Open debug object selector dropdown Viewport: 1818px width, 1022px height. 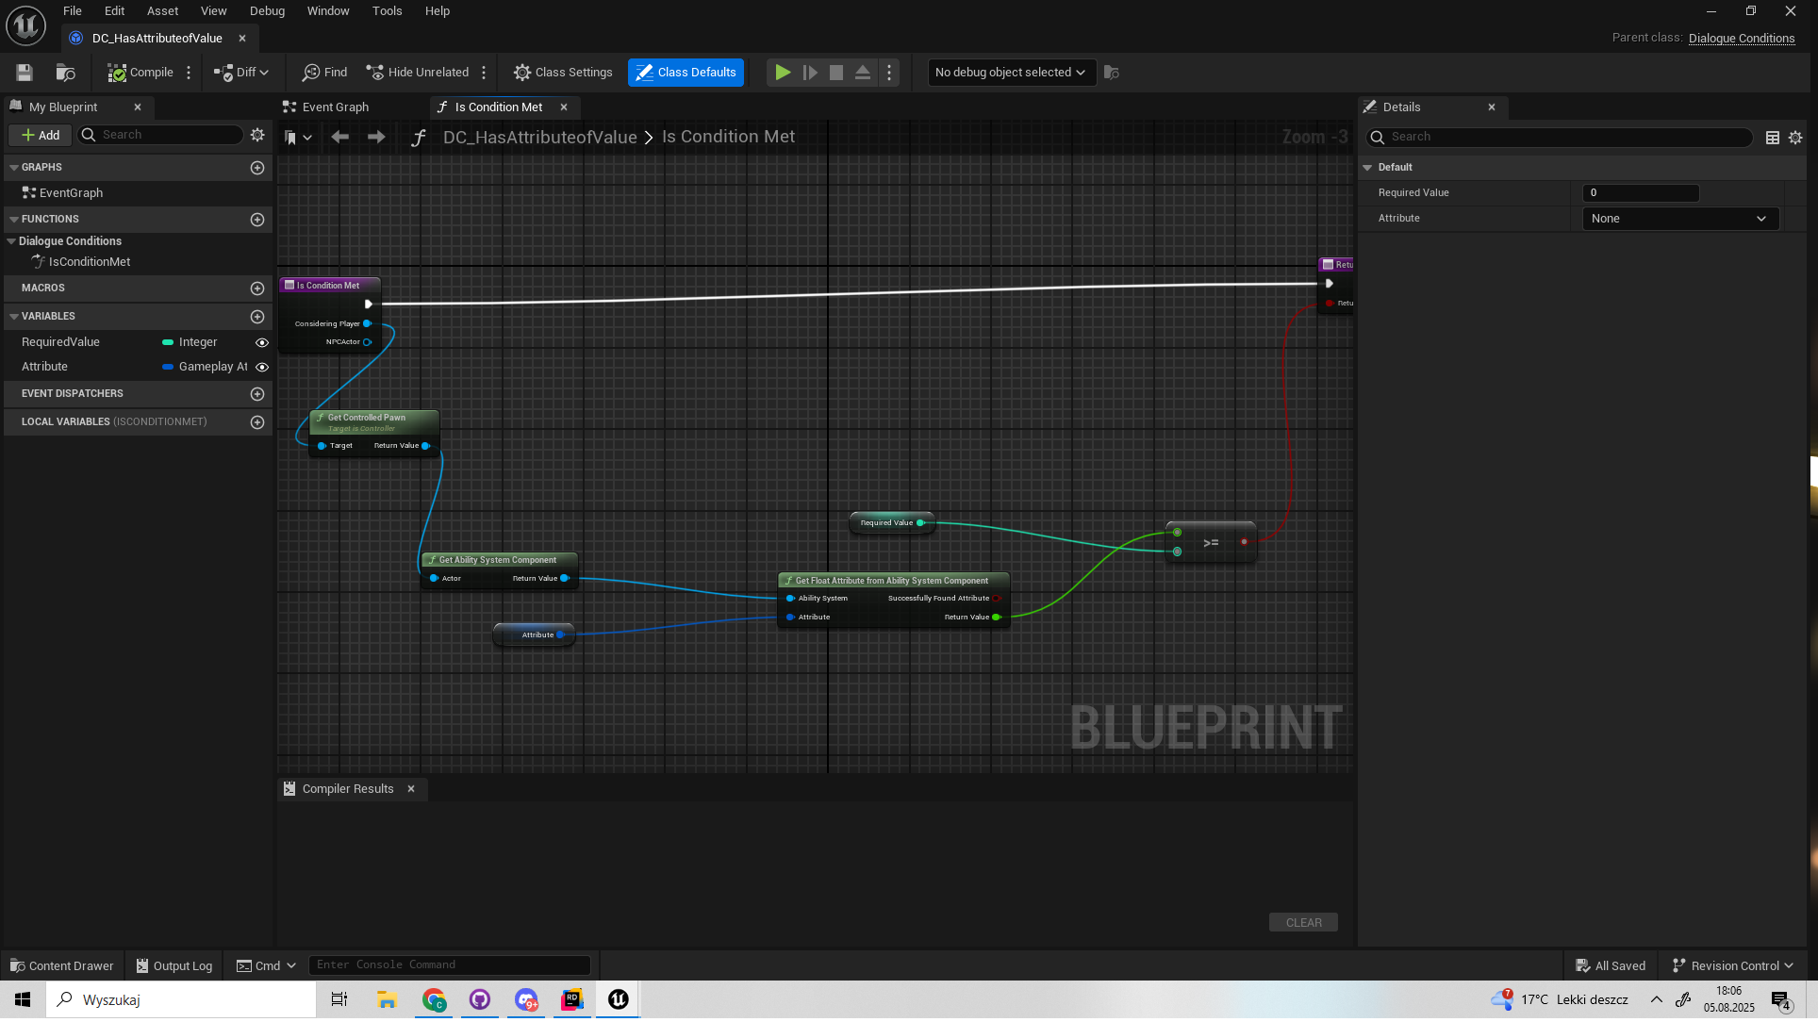click(x=1010, y=73)
